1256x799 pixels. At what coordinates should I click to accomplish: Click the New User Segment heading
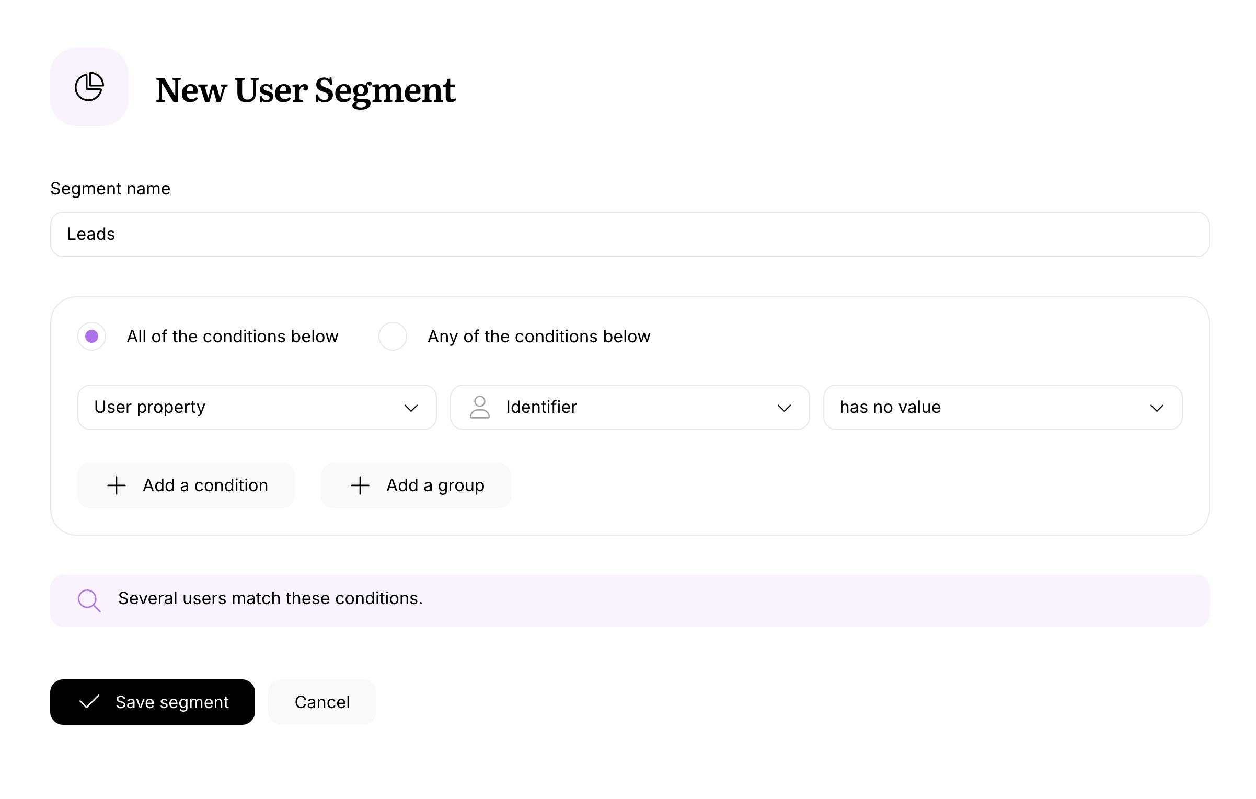[x=305, y=90]
